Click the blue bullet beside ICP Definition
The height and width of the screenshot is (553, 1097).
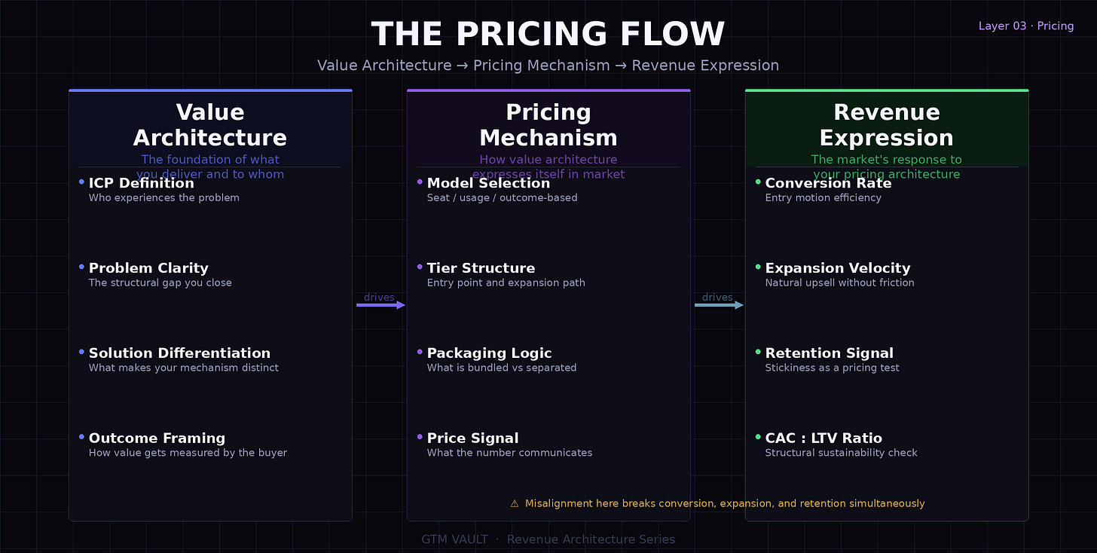pyautogui.click(x=81, y=182)
